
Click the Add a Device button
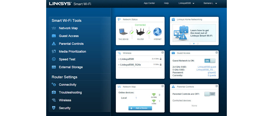tap(140, 108)
